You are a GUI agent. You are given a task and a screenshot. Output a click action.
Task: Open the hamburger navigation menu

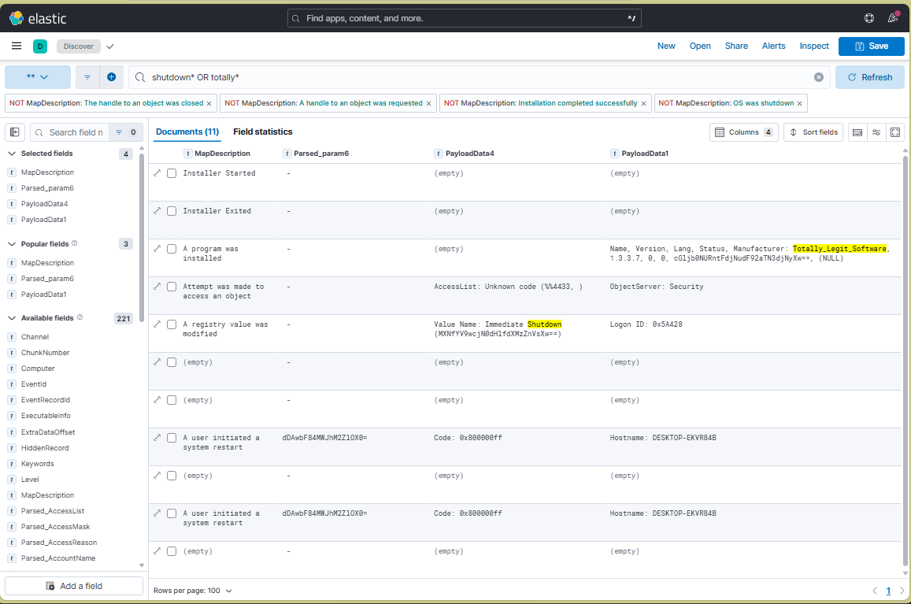(x=17, y=46)
